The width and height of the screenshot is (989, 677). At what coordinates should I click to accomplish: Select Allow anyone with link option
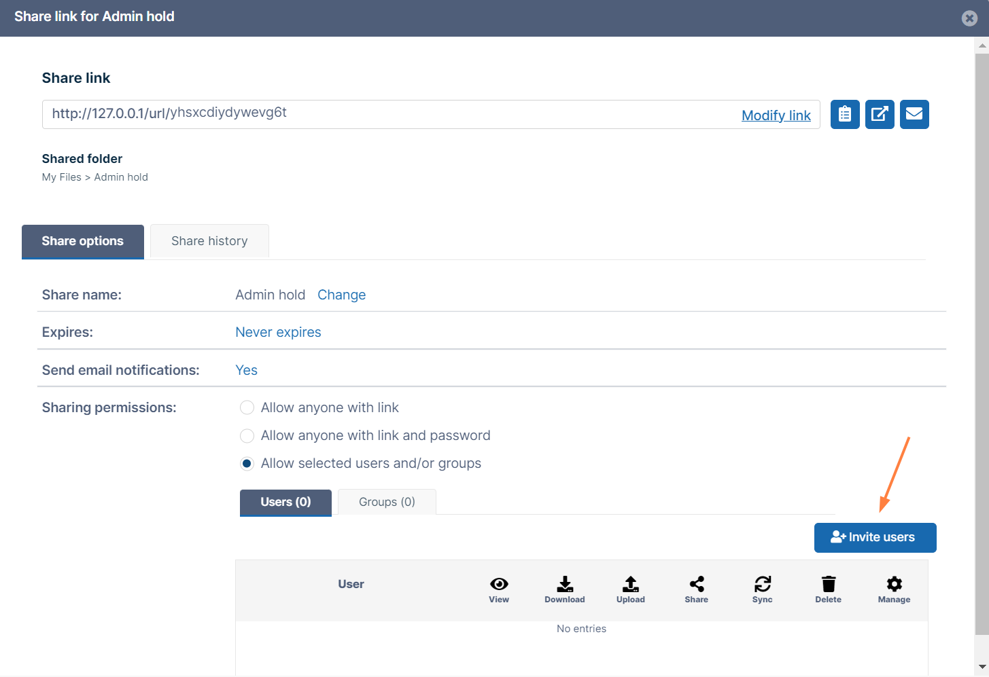click(247, 407)
